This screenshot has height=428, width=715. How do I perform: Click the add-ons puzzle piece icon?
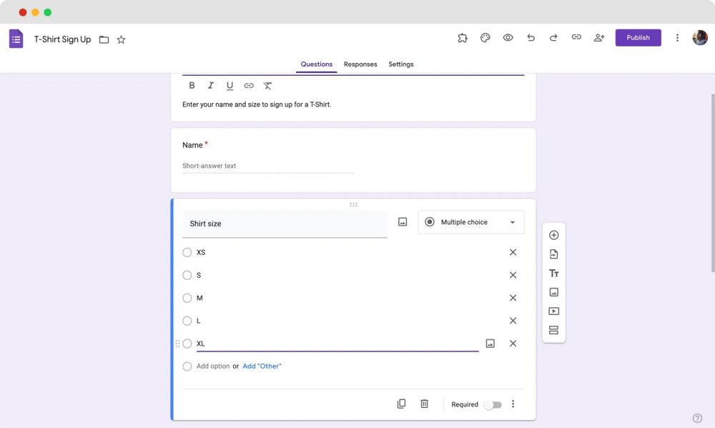(x=463, y=38)
